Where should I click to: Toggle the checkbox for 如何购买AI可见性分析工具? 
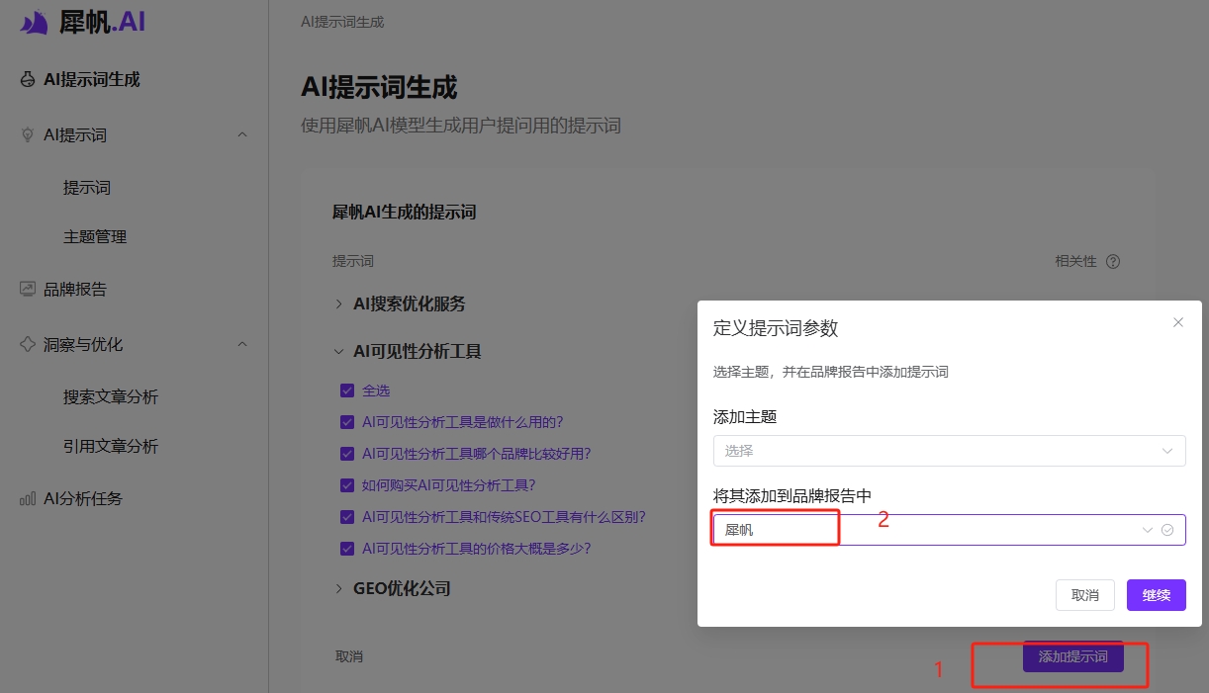point(348,484)
